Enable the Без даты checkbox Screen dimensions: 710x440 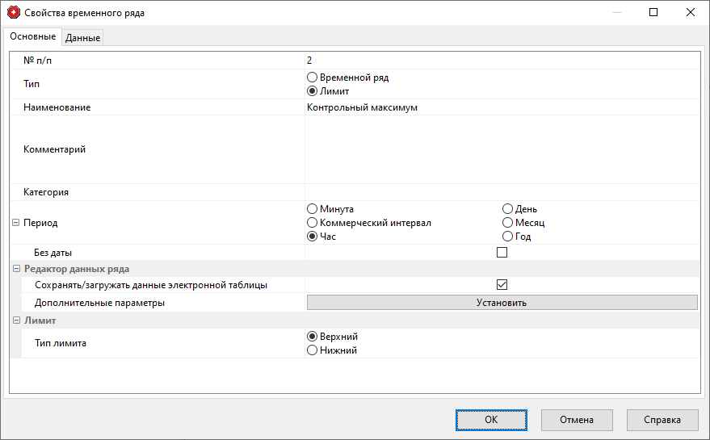tap(502, 253)
